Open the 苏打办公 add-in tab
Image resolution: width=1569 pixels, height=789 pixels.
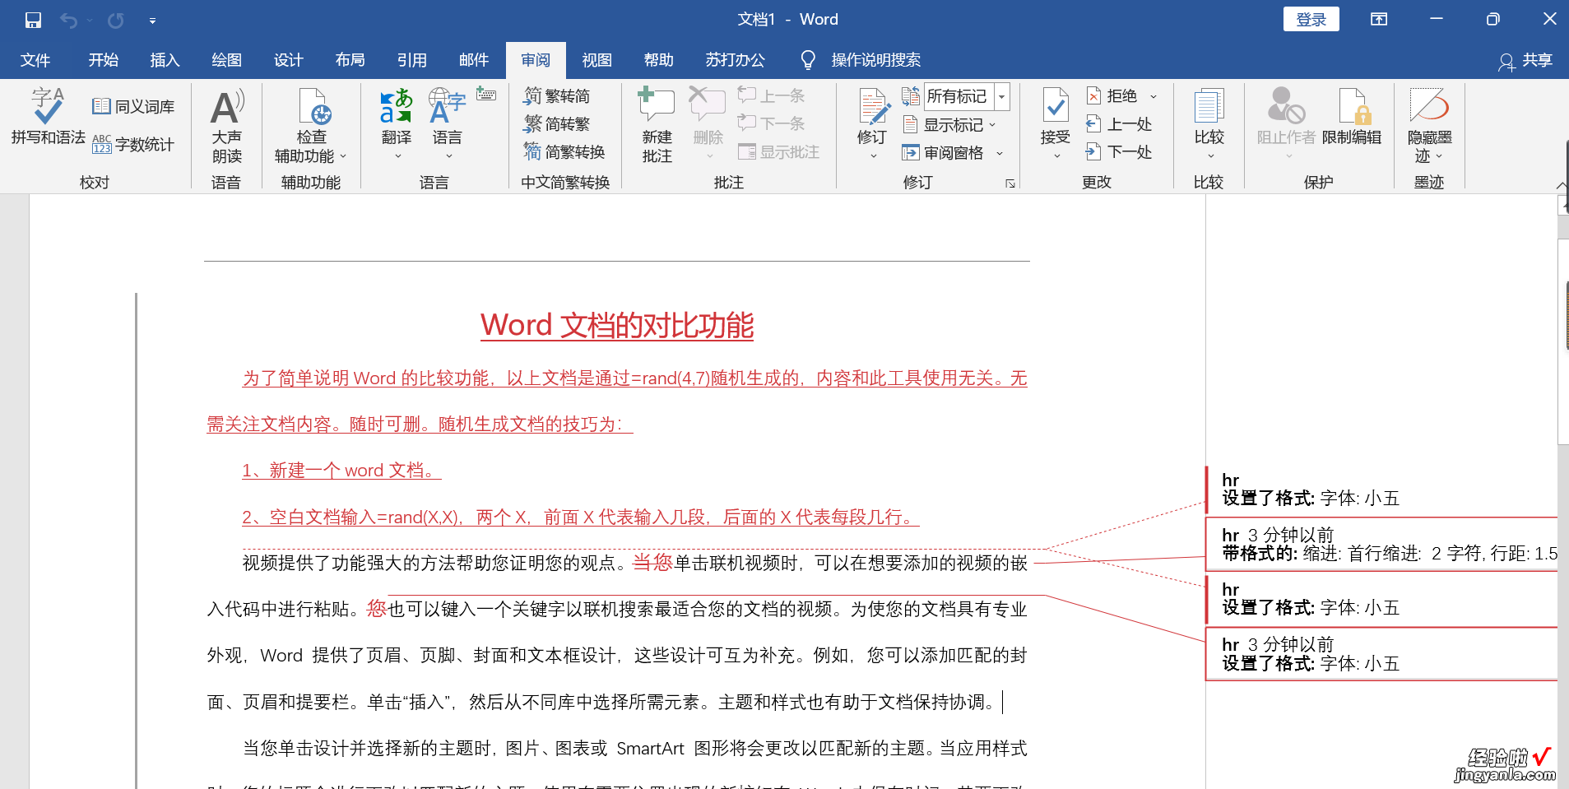[x=736, y=60]
